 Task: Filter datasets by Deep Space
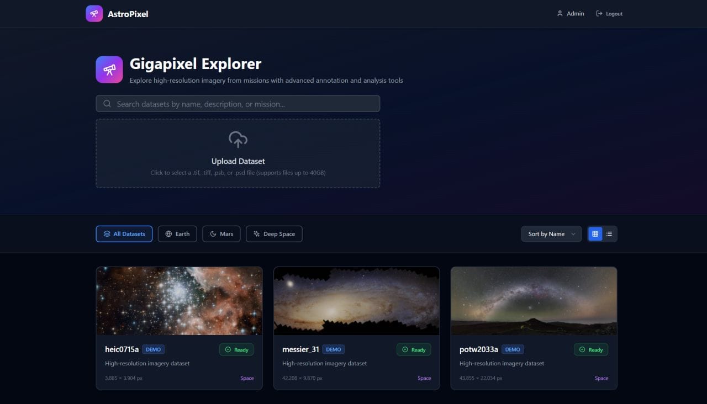pyautogui.click(x=274, y=234)
